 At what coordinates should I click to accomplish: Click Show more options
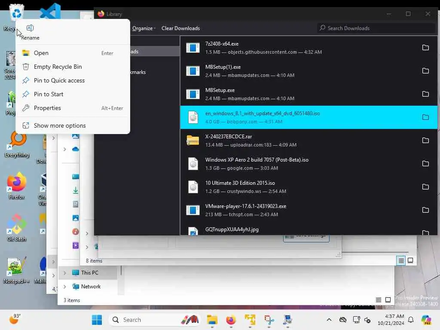[x=73, y=126]
